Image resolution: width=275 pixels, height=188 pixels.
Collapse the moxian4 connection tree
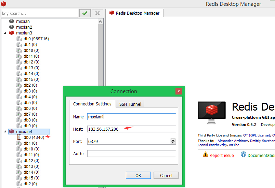pyautogui.click(x=5, y=131)
